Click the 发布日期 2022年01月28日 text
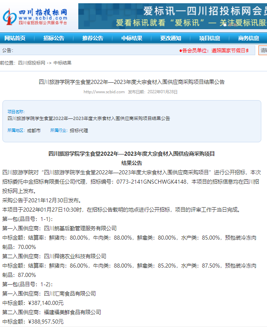Viewport: 267px width, 328px height. (153, 92)
